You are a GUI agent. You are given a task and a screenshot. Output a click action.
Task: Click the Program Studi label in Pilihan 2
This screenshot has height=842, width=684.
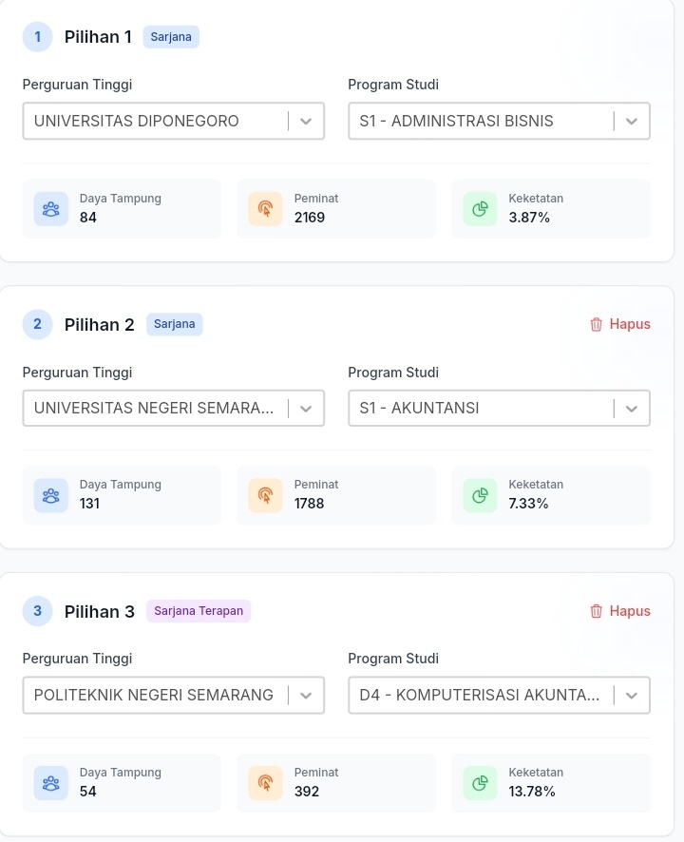click(x=393, y=373)
